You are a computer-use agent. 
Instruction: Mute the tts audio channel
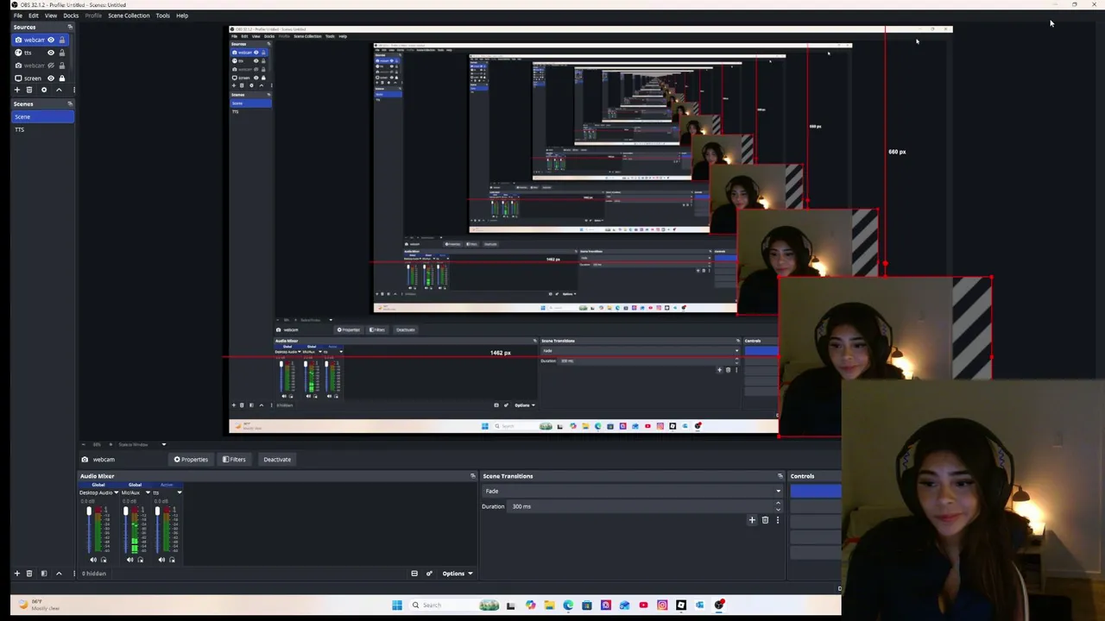click(161, 560)
